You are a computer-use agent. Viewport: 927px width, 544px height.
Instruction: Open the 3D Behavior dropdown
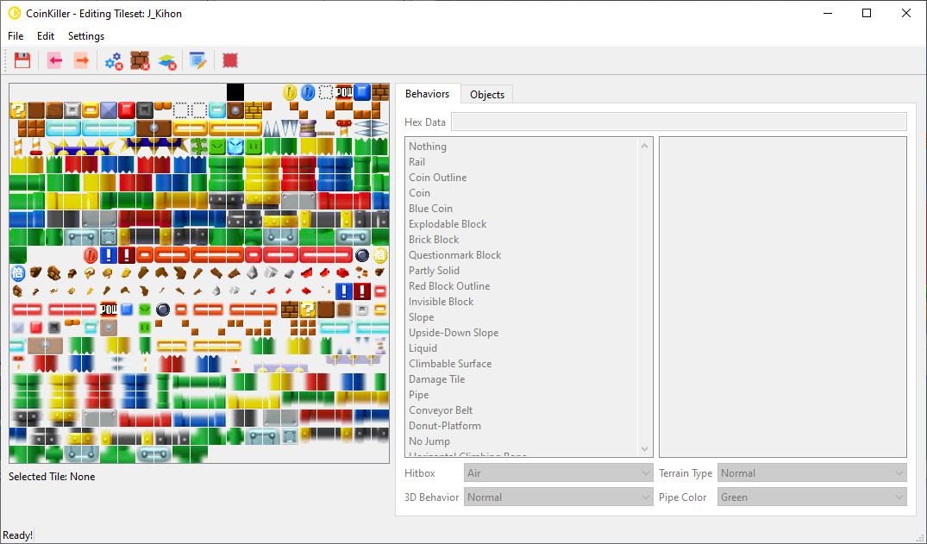(557, 497)
